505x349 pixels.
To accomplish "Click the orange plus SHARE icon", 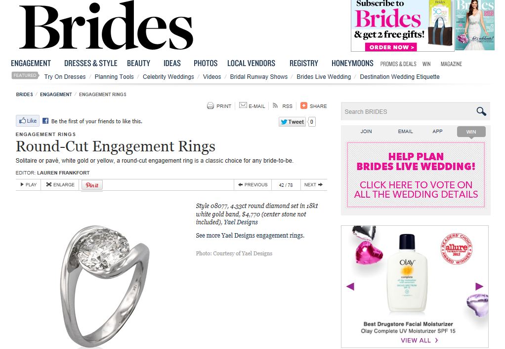I will click(304, 105).
